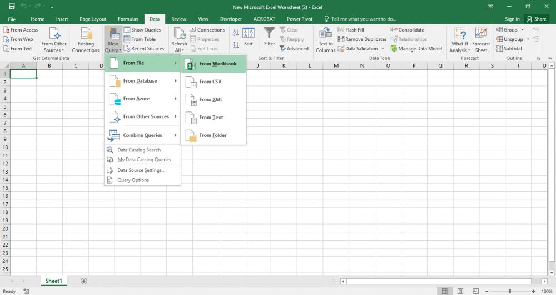Open Data Source Settings

tap(142, 170)
